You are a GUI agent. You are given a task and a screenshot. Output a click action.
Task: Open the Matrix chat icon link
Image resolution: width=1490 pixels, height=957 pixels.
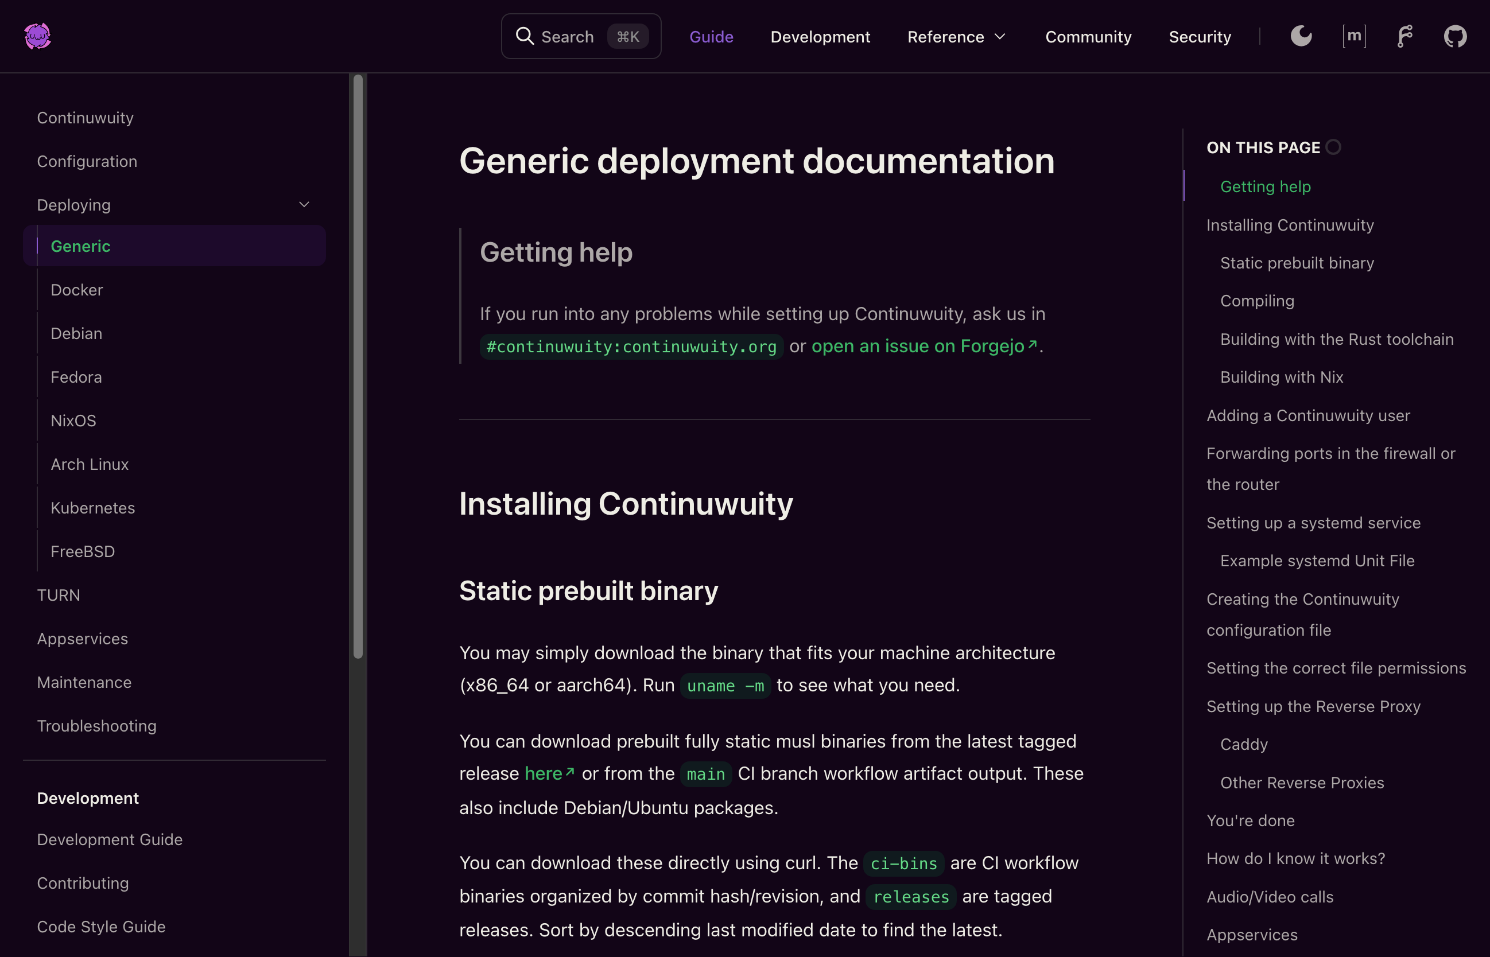click(x=1354, y=36)
